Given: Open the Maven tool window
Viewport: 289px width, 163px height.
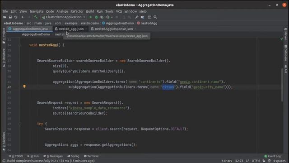Looking at the screenshot, I should tap(285, 34).
